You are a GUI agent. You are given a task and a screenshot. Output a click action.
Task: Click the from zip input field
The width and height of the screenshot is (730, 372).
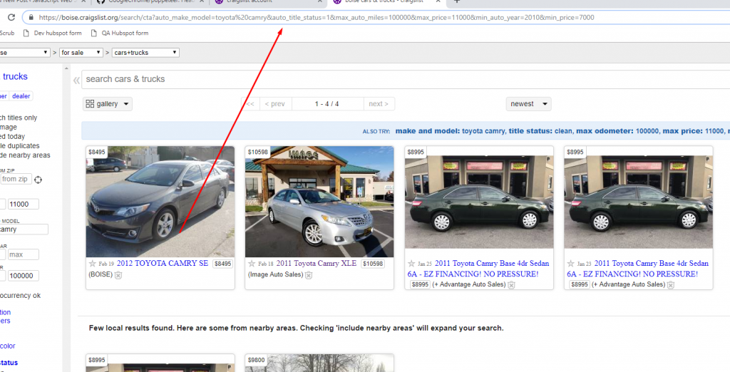click(x=16, y=180)
